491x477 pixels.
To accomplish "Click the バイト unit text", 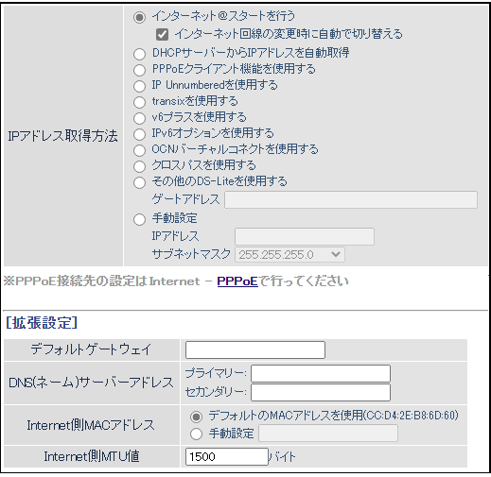I will 282,457.
